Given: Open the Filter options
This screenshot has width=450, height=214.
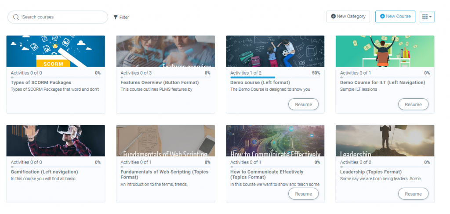Looking at the screenshot, I should point(121,18).
